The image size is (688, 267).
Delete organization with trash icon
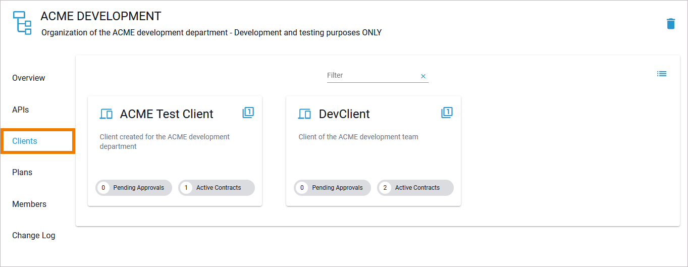(670, 24)
